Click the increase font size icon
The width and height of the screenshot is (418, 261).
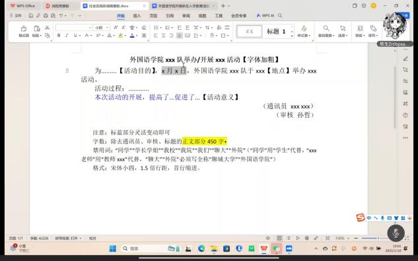116,28
